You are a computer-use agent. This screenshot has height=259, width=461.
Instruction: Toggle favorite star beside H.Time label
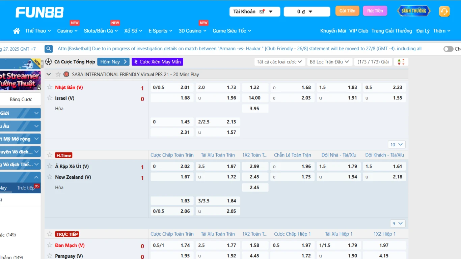[x=50, y=155]
